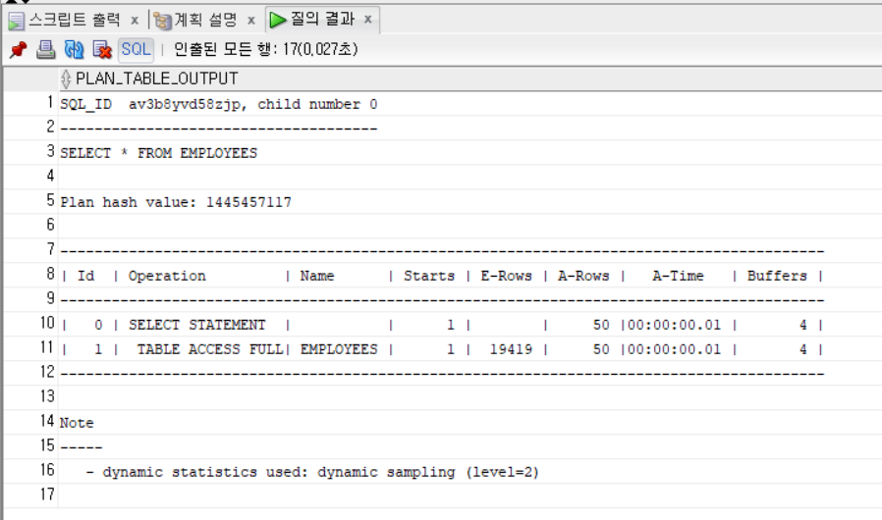Click the SQL button in toolbar
This screenshot has width=882, height=520.
(x=136, y=49)
